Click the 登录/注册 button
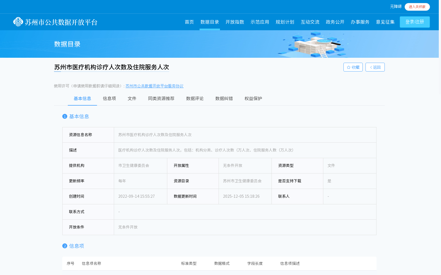441x275 pixels. pyautogui.click(x=415, y=22)
